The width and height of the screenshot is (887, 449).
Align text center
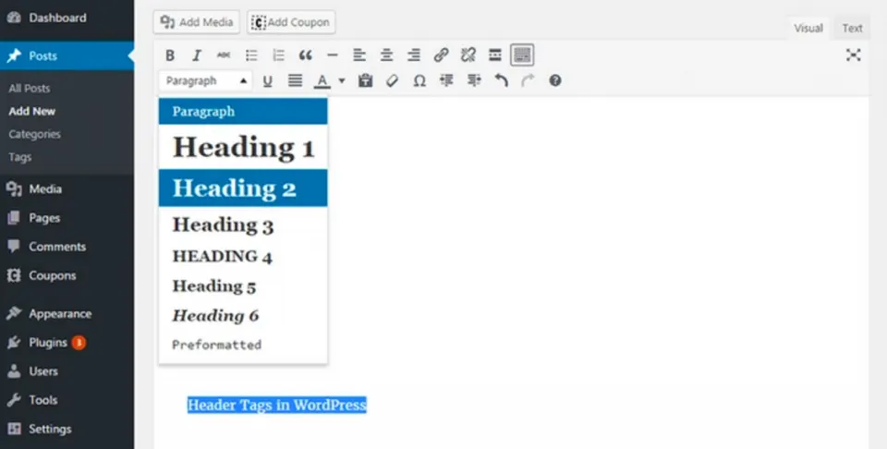pyautogui.click(x=386, y=55)
